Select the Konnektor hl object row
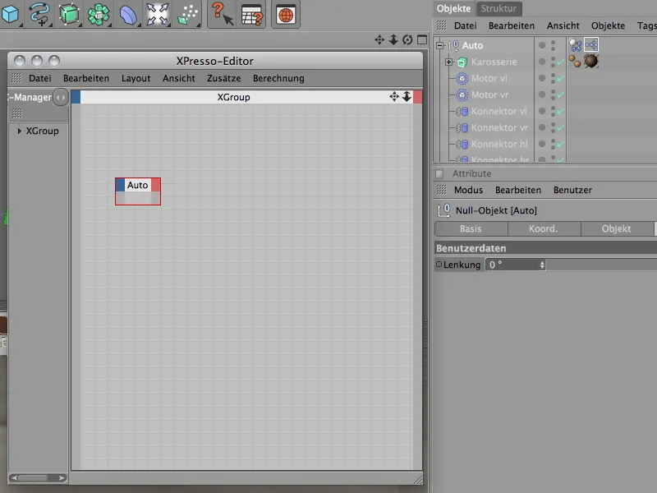This screenshot has width=657, height=493. click(499, 145)
